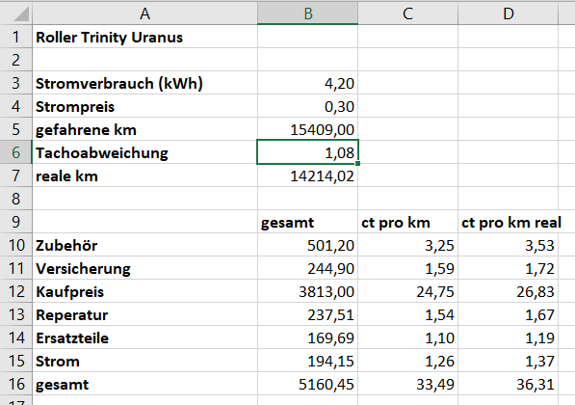Select column B header

pos(307,13)
